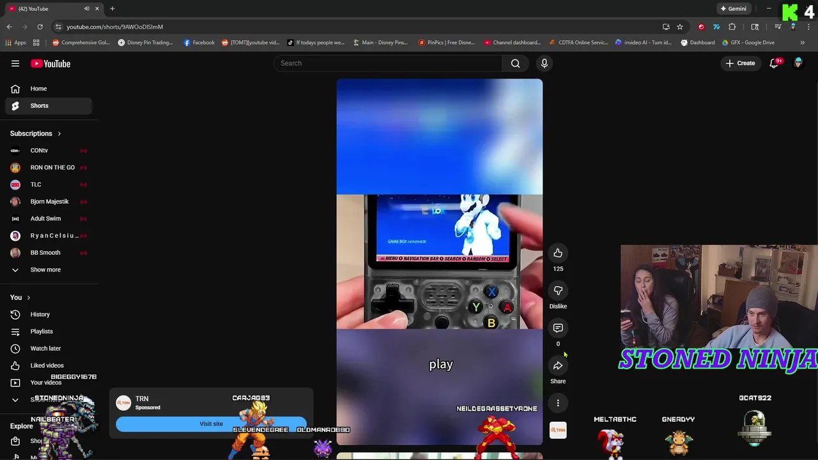
Task: Click the TRN sponsored ad title
Action: point(142,399)
